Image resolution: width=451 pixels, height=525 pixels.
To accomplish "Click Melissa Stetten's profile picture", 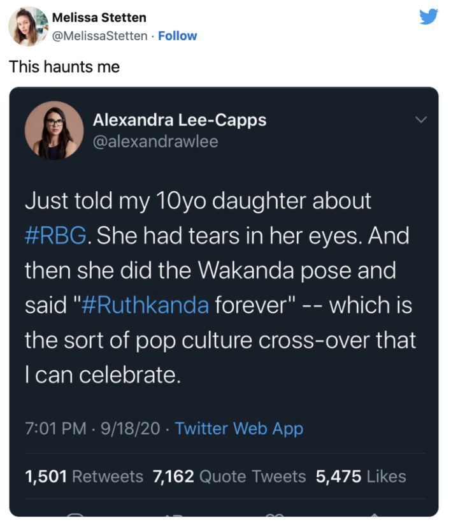I will (x=26, y=26).
